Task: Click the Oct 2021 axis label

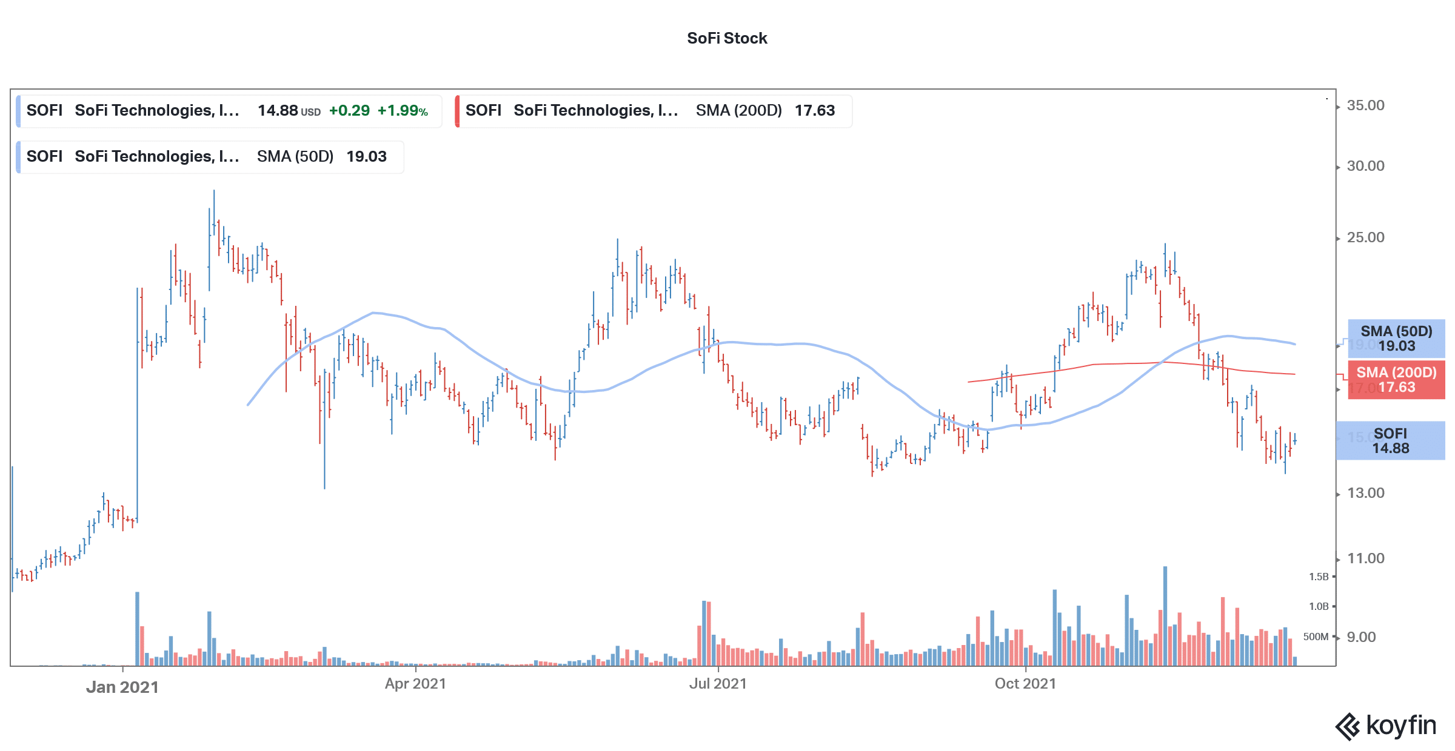Action: [x=1025, y=684]
